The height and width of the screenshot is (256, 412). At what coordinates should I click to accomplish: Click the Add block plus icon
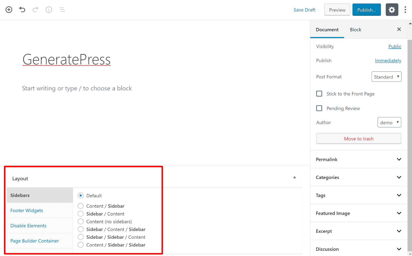click(x=9, y=10)
